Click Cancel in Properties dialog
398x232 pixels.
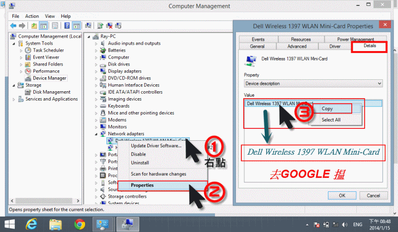point(373,196)
